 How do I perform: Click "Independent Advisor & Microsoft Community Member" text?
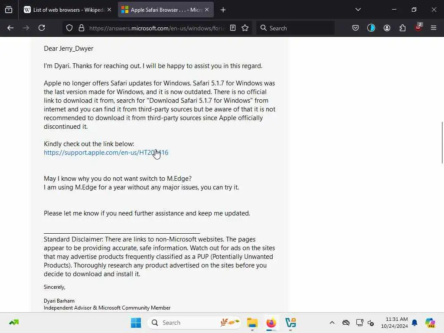click(x=107, y=308)
